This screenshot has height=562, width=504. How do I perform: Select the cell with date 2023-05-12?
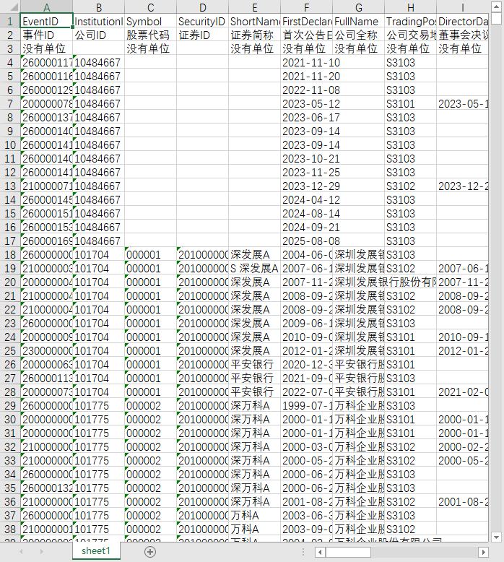click(x=306, y=103)
